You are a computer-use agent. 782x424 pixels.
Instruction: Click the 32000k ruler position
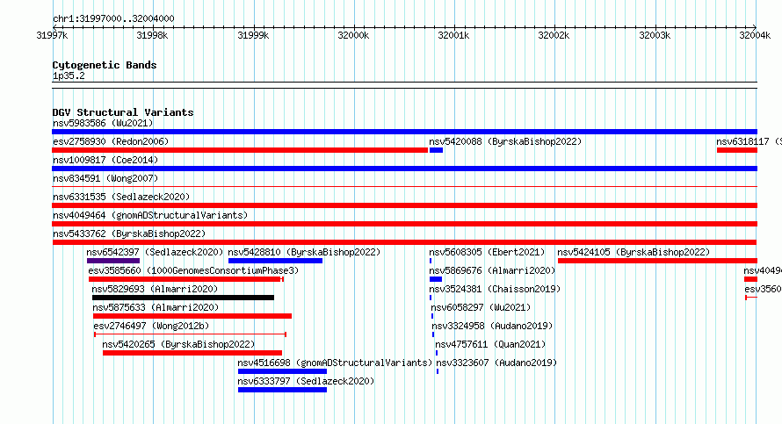pos(353,35)
